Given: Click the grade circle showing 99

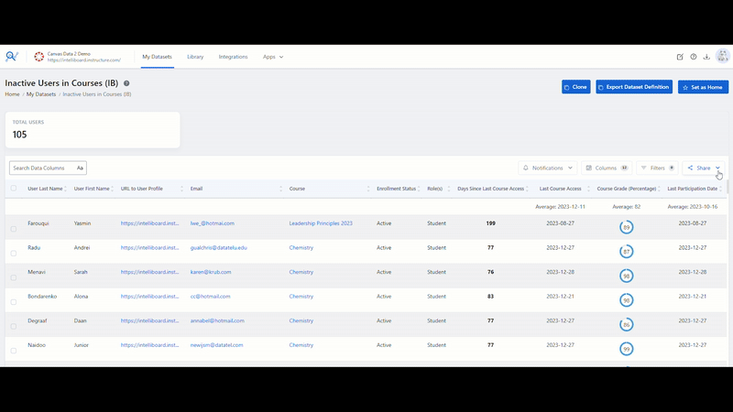Looking at the screenshot, I should pos(626,349).
